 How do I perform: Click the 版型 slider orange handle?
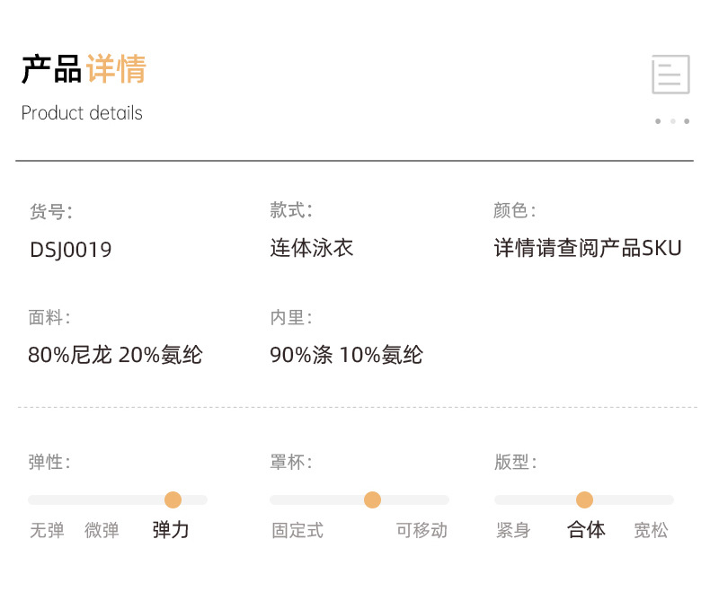(x=584, y=500)
